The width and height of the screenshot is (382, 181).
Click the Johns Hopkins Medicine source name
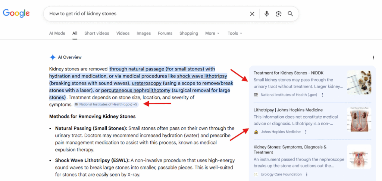pyautogui.click(x=281, y=132)
